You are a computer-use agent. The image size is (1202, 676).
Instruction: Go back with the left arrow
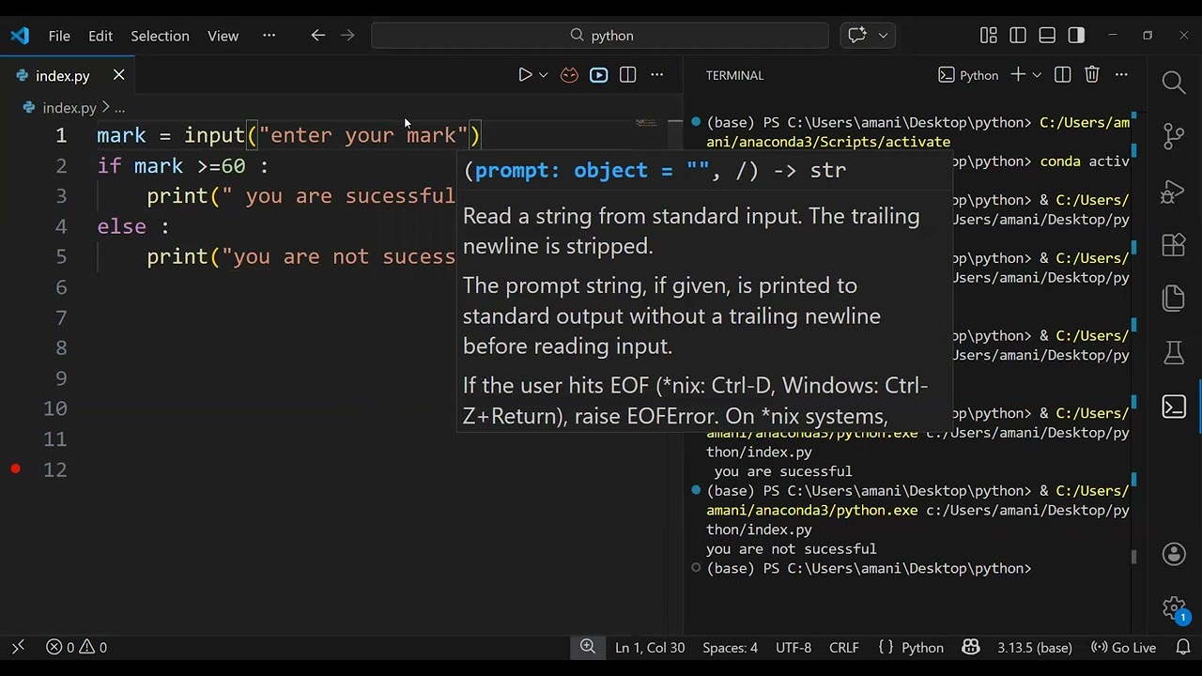317,36
